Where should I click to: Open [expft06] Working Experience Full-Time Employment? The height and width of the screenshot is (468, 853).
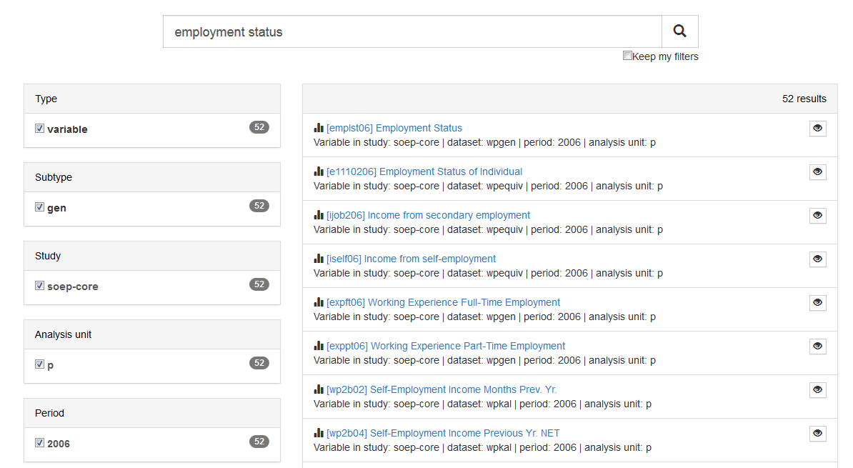[x=444, y=302]
